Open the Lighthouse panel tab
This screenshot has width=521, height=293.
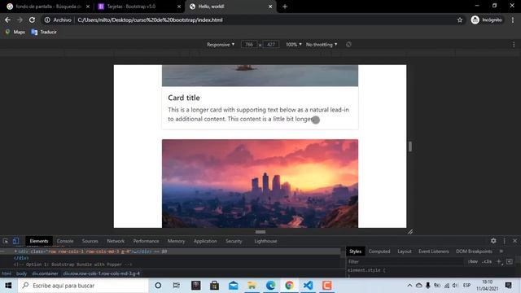tap(265, 241)
